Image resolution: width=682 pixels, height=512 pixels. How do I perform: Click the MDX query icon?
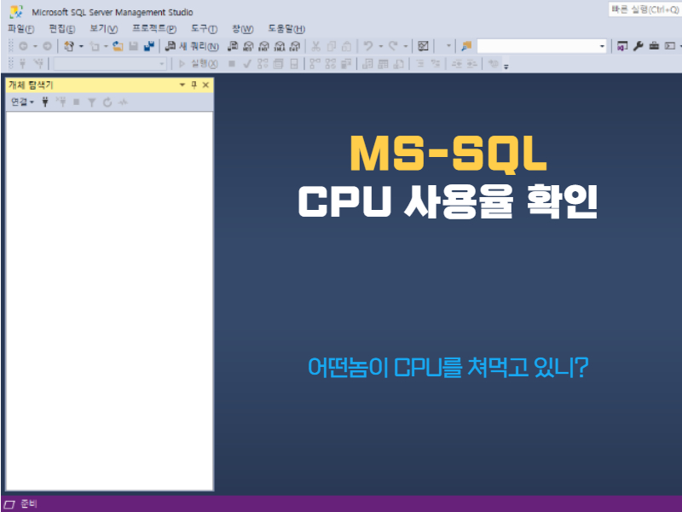point(248,46)
